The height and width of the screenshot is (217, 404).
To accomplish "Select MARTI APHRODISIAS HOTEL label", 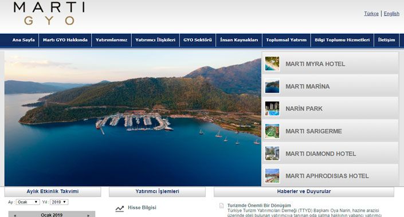I will (327, 176).
